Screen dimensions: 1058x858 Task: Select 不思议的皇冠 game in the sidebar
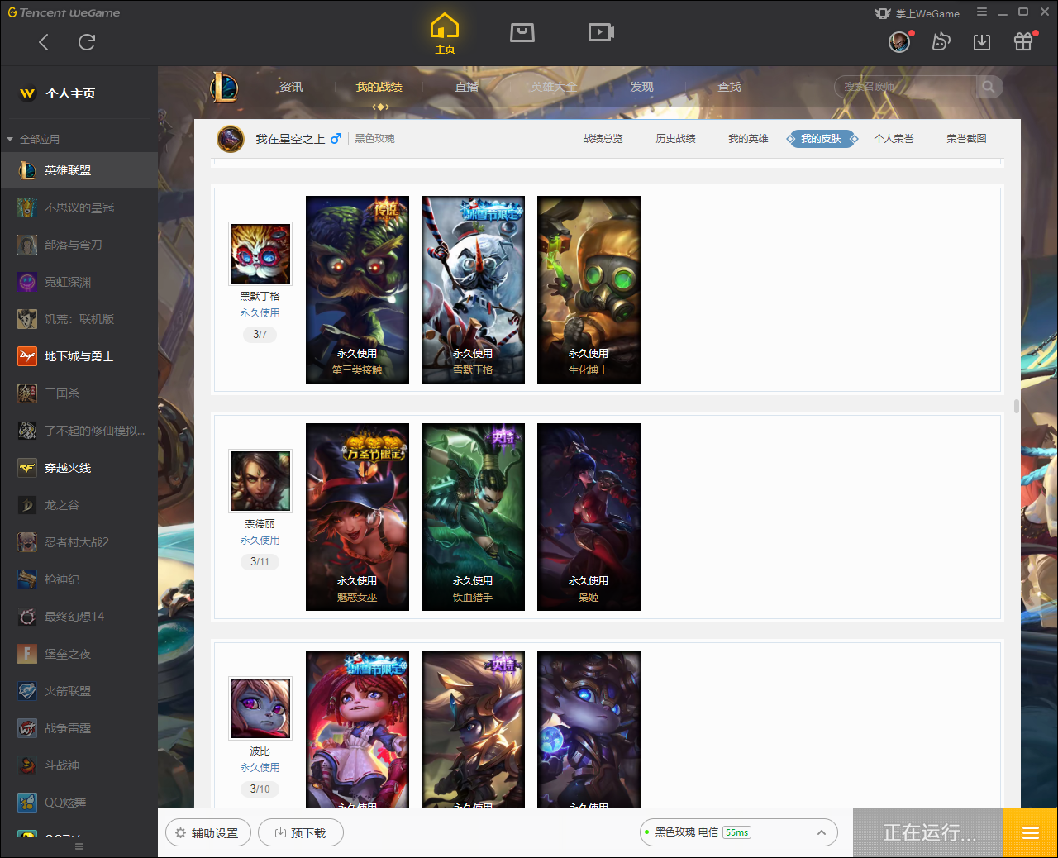(x=79, y=207)
